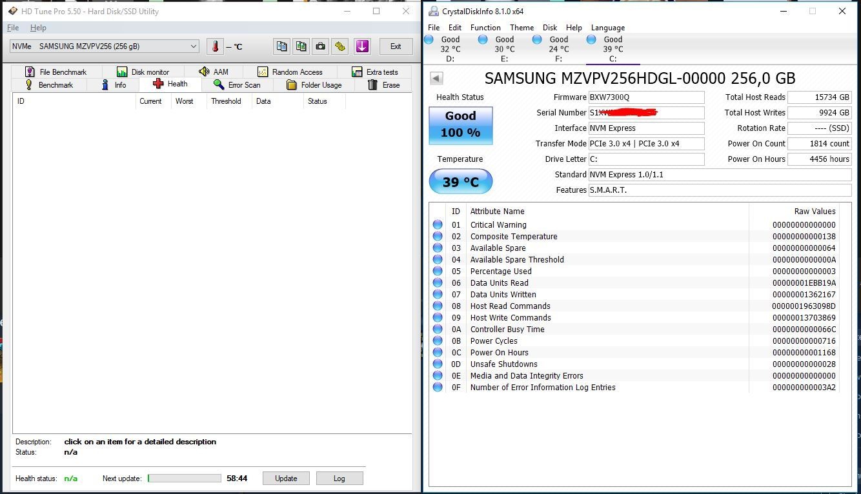The image size is (861, 494).
Task: Open the Language menu in CrystalDiskInfo
Action: (608, 28)
